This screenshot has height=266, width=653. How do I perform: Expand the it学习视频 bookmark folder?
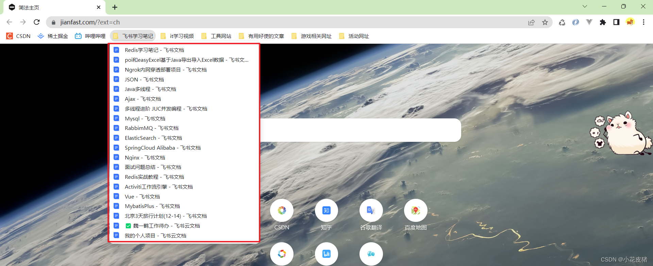[x=177, y=36]
